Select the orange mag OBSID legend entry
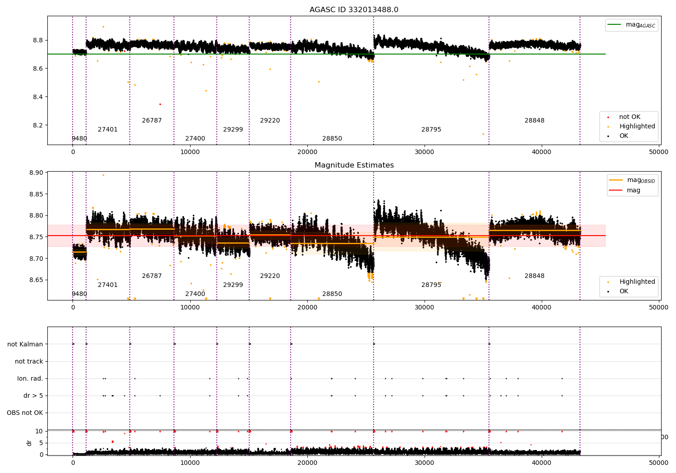 [x=632, y=180]
